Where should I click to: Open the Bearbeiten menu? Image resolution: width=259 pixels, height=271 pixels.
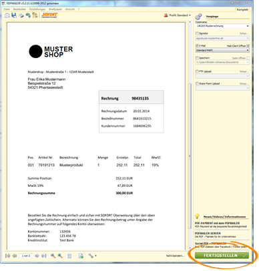[19, 9]
